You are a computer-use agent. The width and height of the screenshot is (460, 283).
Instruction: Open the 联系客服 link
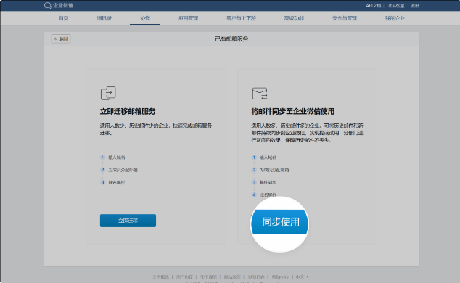(x=395, y=6)
